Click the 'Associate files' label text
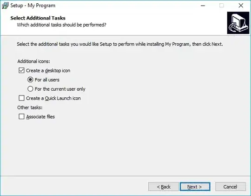This screenshot has width=251, height=196. 40,116
